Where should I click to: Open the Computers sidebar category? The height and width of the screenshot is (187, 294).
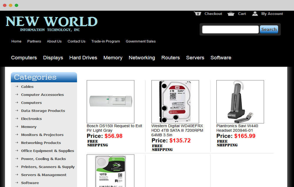click(x=31, y=103)
